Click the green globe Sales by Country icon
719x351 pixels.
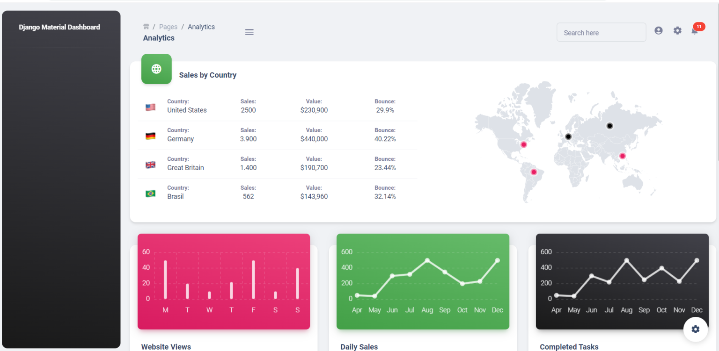tap(156, 69)
